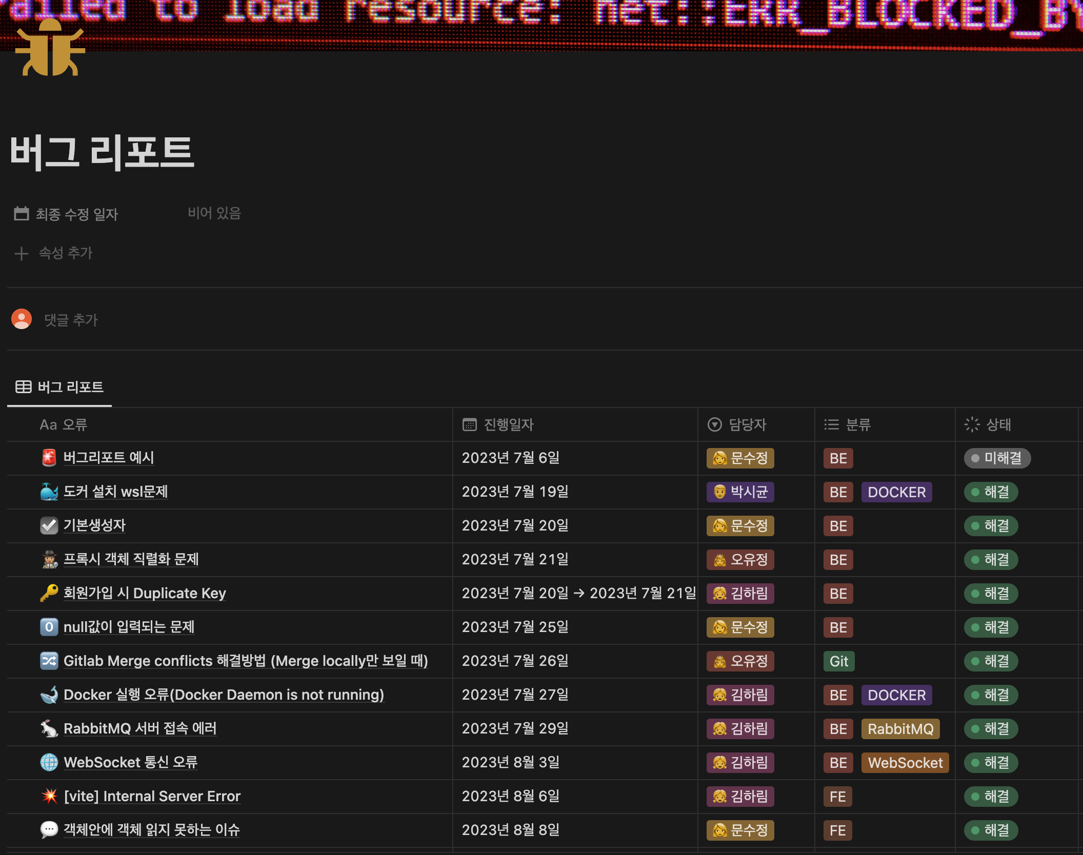Open the 분류 column header menu
Screen dimensions: 1083x855
pyautogui.click(x=885, y=425)
